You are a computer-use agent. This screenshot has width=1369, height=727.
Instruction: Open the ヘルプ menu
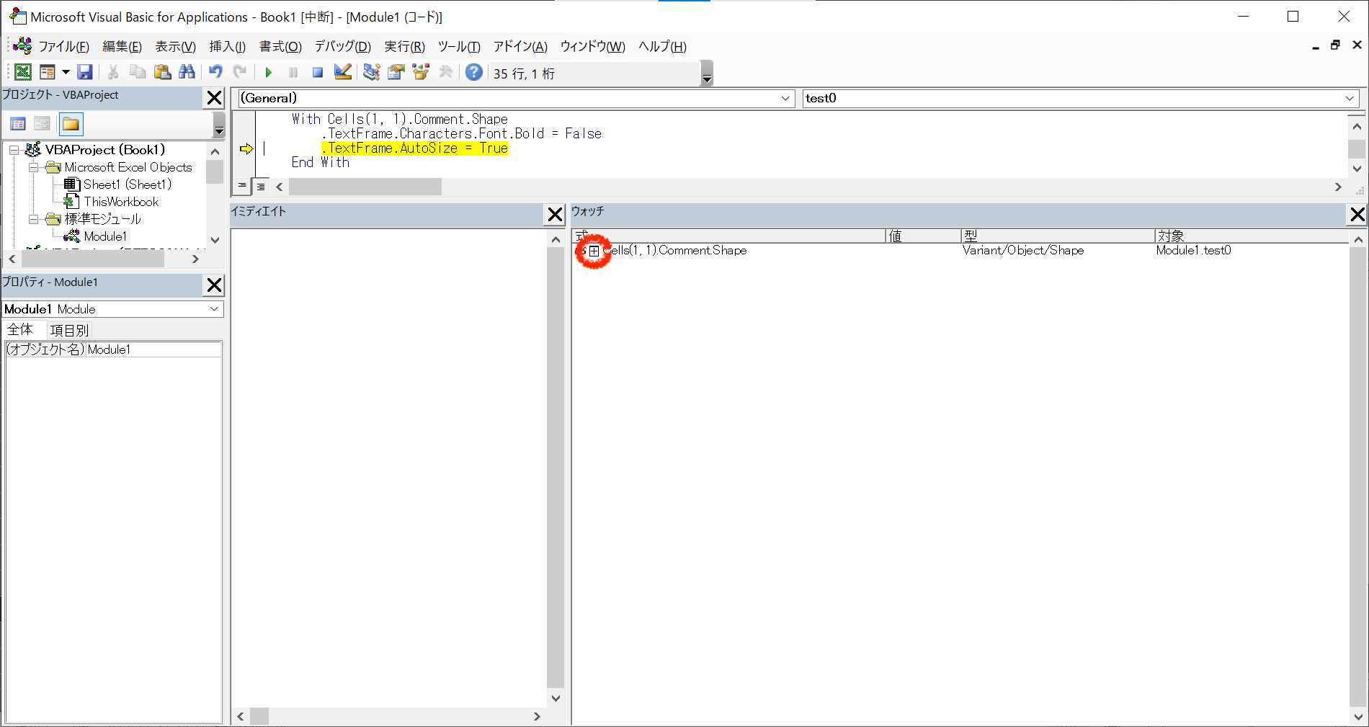click(662, 47)
